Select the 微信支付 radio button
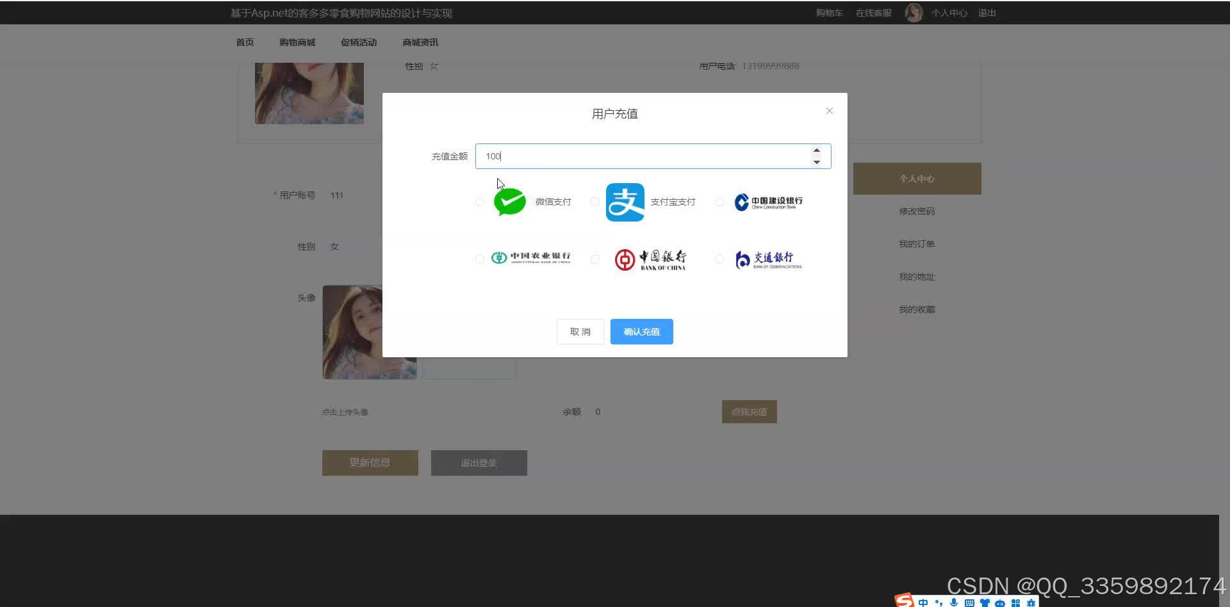Image resolution: width=1230 pixels, height=607 pixels. pos(480,202)
